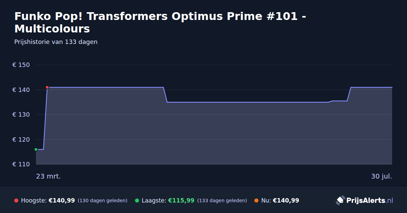
Task: Click the green lowest-price dot on chart
Action: 36,149
